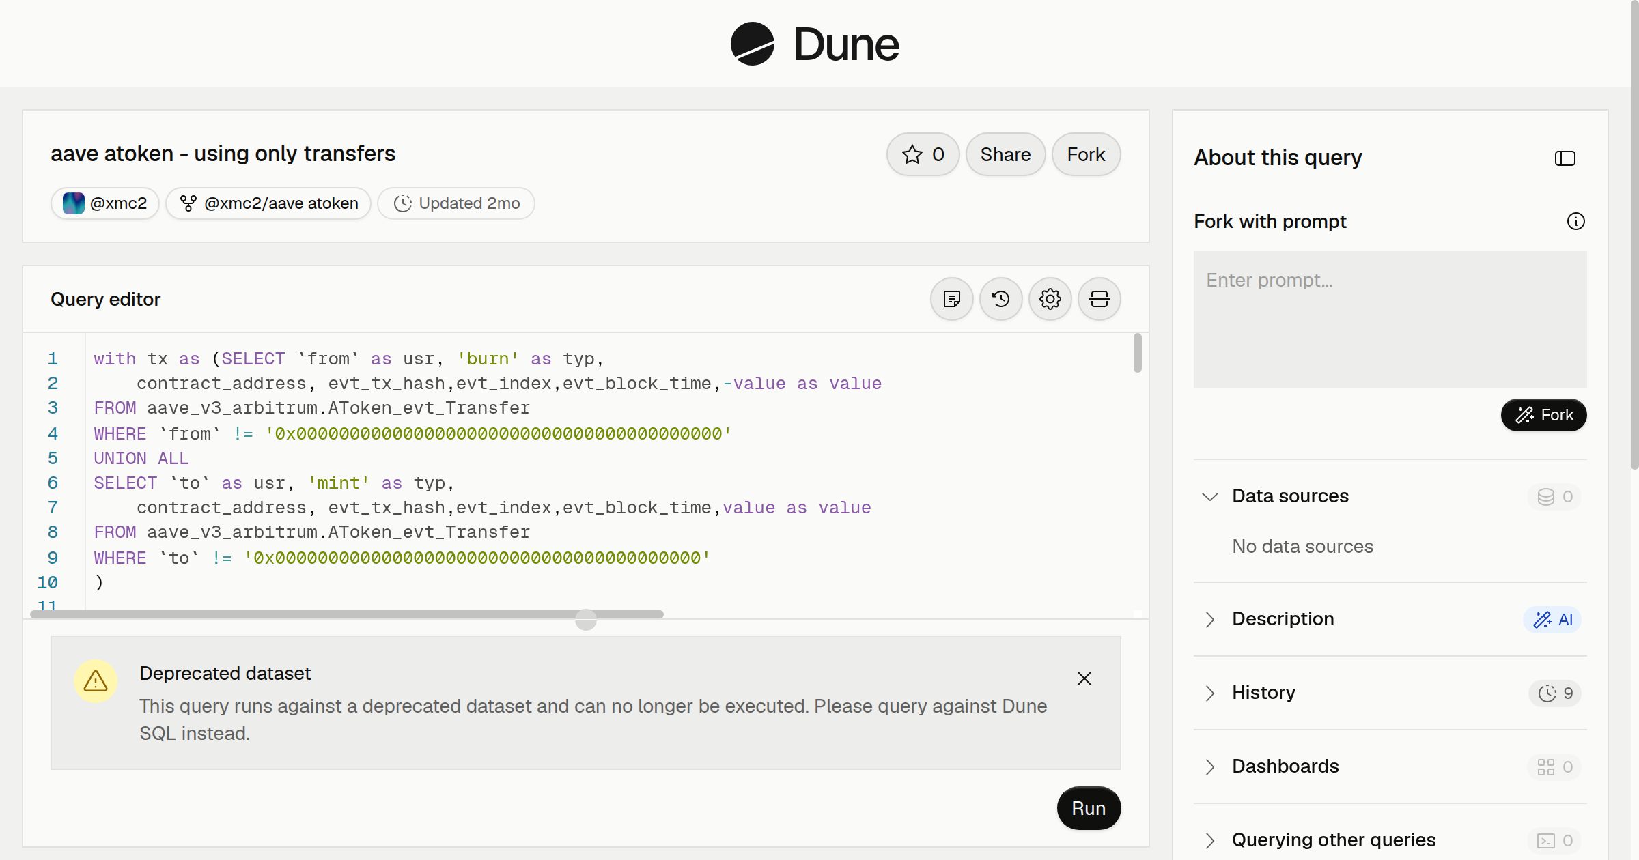
Task: Click the 'burn' string on line 1
Action: (488, 359)
